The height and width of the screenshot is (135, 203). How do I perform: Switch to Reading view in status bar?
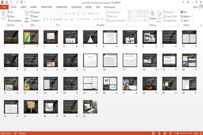click(x=165, y=133)
